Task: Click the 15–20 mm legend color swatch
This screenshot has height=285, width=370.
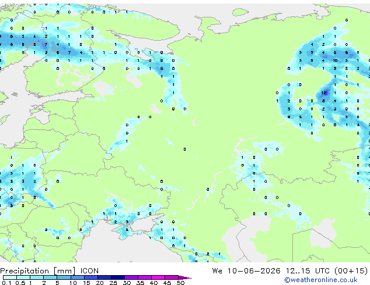Action: 90,277
